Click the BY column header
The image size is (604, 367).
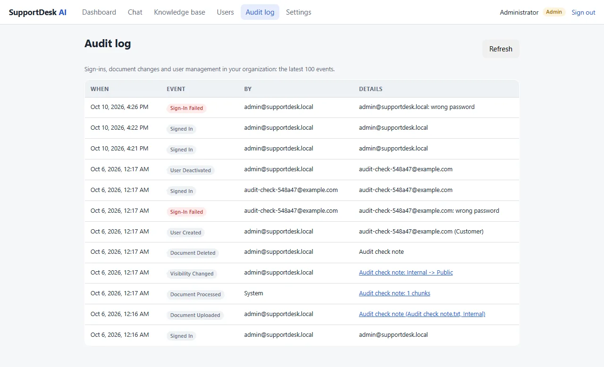click(248, 89)
